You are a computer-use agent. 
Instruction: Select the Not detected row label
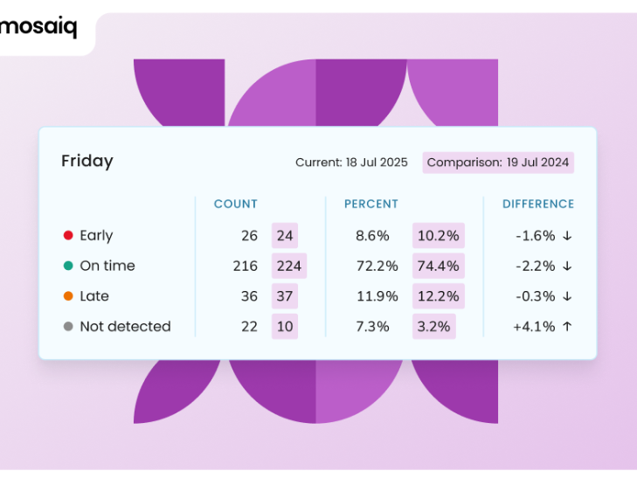(x=125, y=327)
